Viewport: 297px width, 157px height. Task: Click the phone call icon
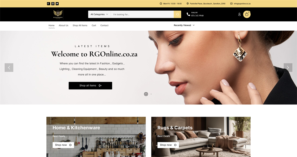[x=188, y=14]
